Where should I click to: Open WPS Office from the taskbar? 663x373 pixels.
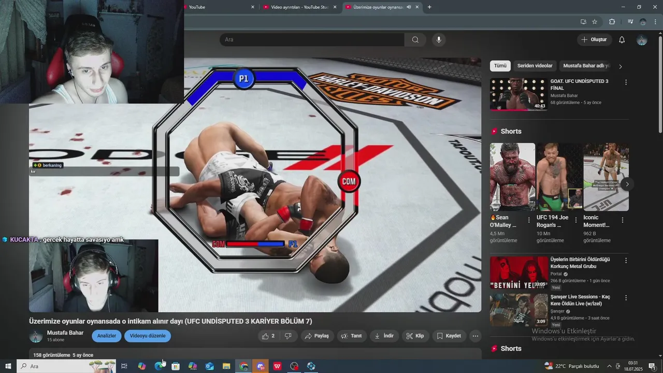point(277,366)
